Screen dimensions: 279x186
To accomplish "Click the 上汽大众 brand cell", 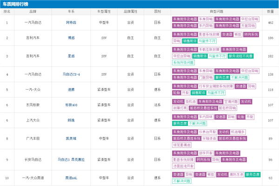I will pyautogui.click(x=33, y=120).
